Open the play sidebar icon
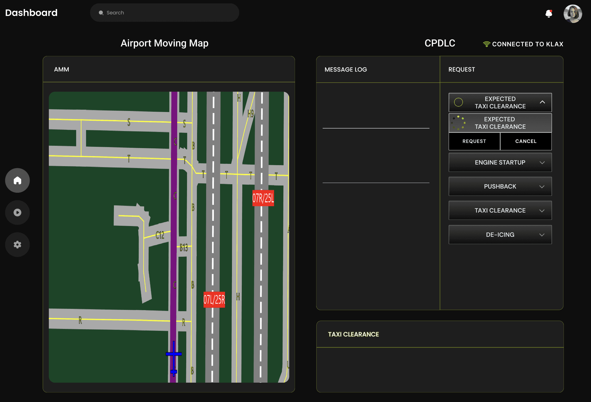 (17, 212)
